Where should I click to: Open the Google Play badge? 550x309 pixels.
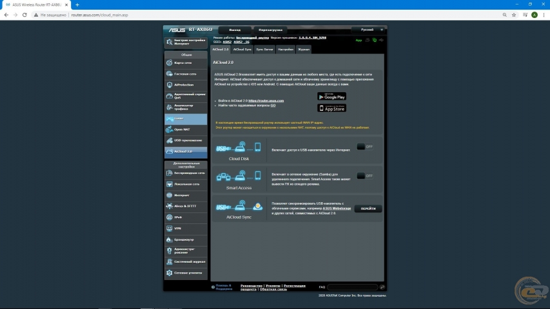coord(332,97)
